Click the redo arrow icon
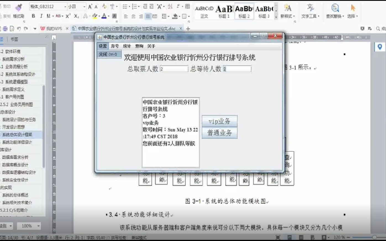386x241 pixels. (26, 28)
